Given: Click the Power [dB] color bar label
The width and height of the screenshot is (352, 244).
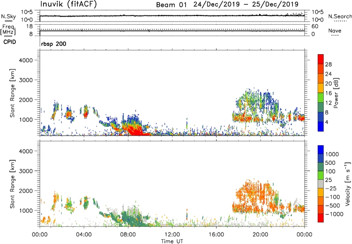Looking at the screenshot, I should (x=336, y=93).
